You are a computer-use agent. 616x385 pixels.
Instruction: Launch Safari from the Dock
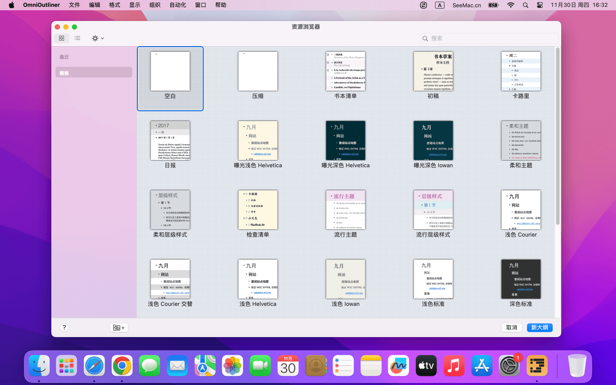[94, 366]
